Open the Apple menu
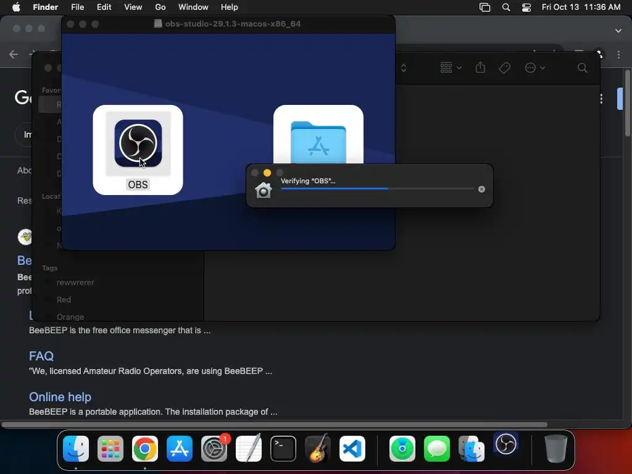 [x=16, y=7]
